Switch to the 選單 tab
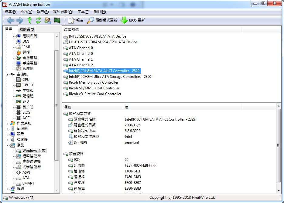Image resolution: width=284 pixels, height=203 pixels. tap(9, 29)
